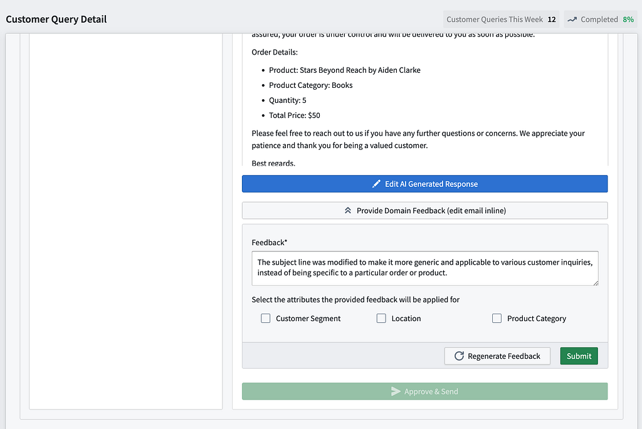Click the pencil icon on the edit button
The height and width of the screenshot is (429, 642).
[376, 184]
